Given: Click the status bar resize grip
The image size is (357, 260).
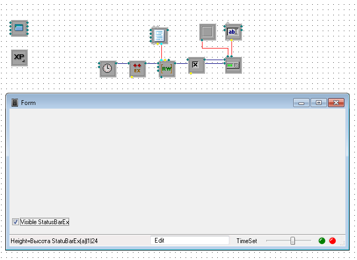Looking at the screenshot, I should [343, 243].
